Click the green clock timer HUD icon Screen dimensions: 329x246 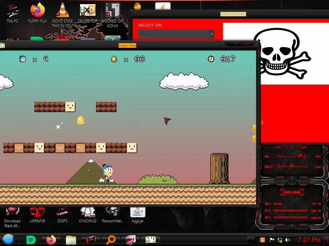tap(211, 59)
